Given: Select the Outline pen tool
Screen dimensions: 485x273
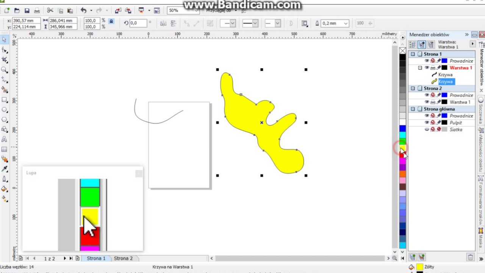Looking at the screenshot, I should click(5, 179).
